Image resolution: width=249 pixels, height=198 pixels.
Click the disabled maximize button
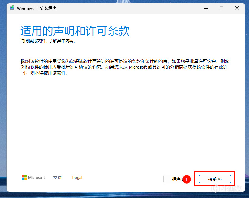click(x=221, y=8)
